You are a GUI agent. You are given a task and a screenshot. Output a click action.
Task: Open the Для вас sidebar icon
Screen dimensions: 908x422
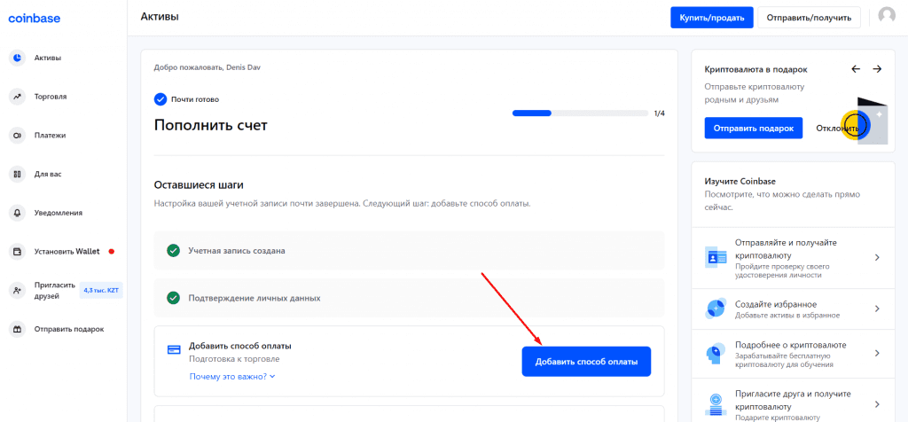click(x=18, y=174)
